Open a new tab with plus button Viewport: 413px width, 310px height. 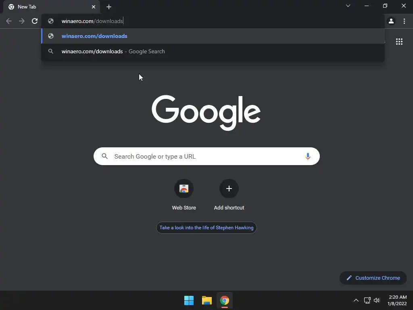coord(109,7)
